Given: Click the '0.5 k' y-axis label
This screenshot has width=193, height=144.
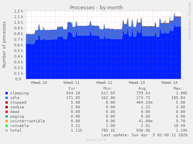Looking at the screenshot, I should [19, 50].
